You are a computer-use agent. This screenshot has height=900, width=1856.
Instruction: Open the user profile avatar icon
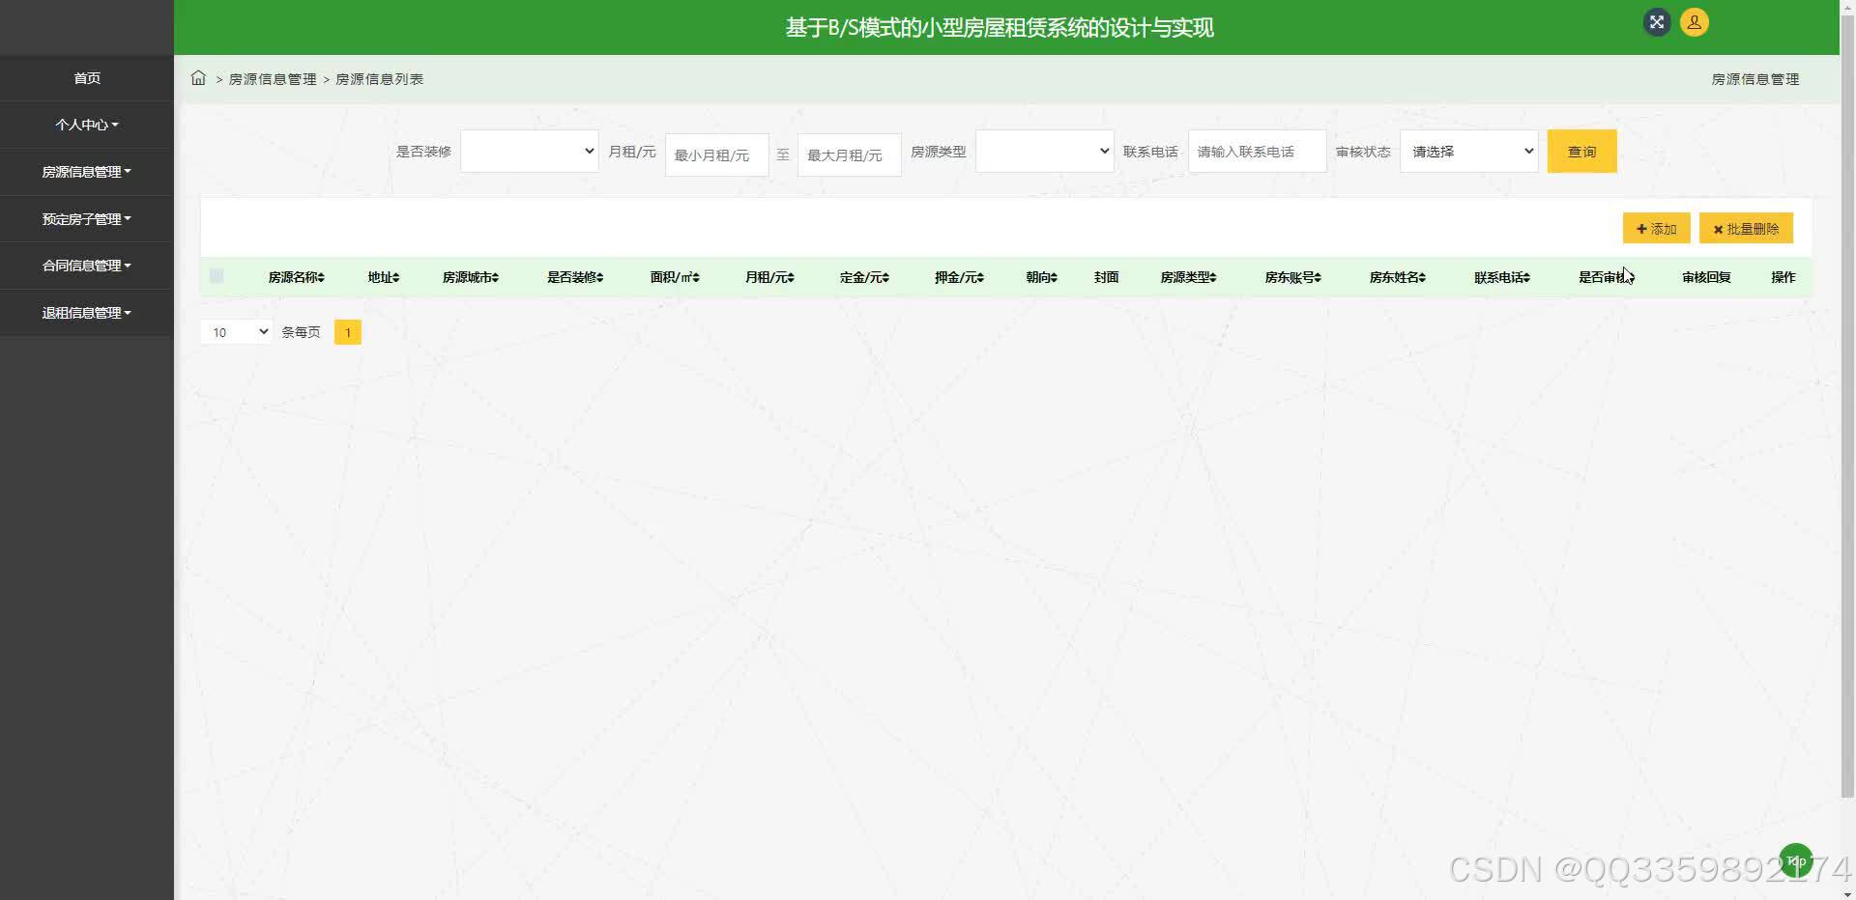[1695, 22]
